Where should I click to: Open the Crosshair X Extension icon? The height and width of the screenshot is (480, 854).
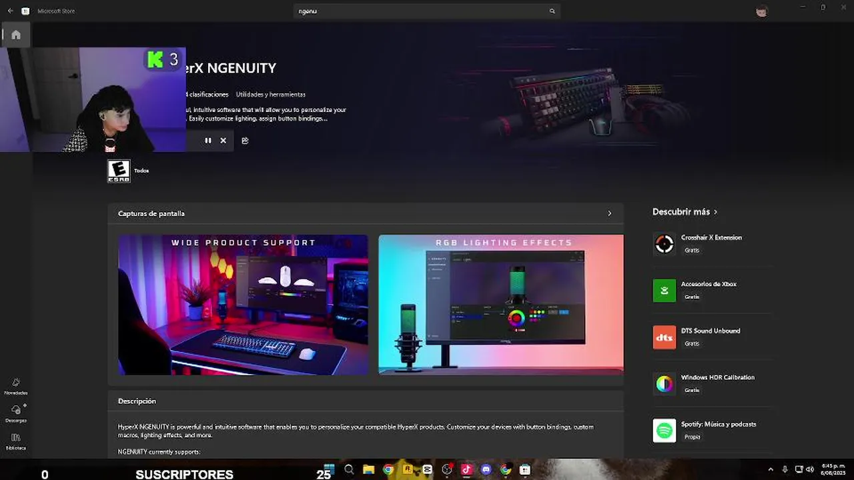tap(665, 244)
